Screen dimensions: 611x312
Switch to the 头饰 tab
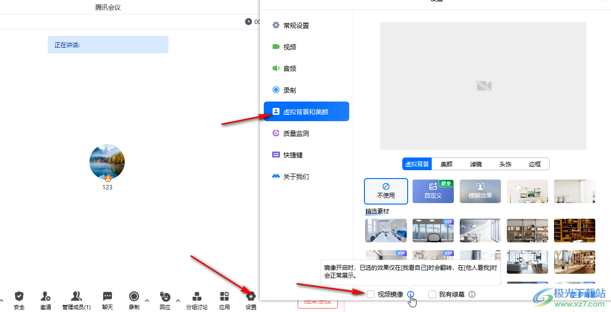[x=505, y=164]
